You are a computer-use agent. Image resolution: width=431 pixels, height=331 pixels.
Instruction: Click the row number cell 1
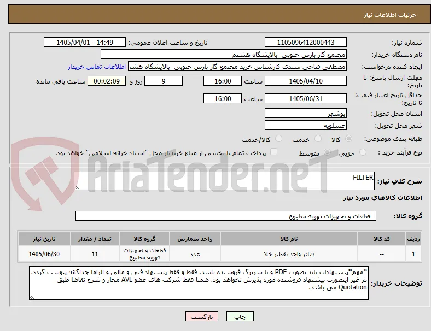pyautogui.click(x=413, y=254)
